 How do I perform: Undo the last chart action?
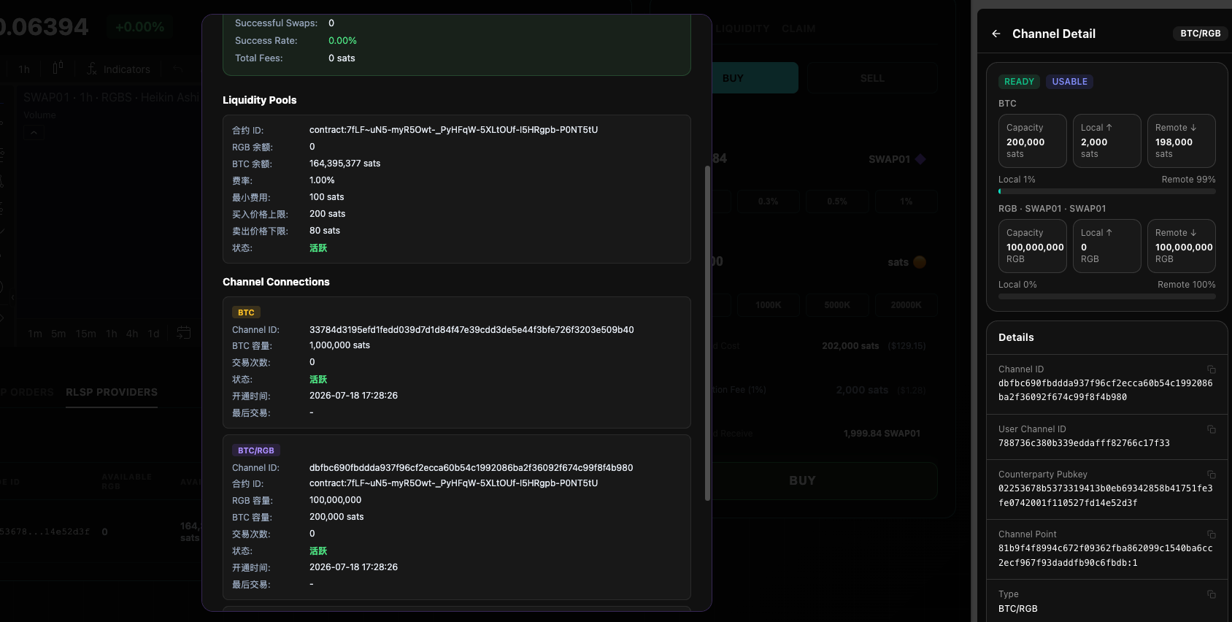[x=177, y=69]
